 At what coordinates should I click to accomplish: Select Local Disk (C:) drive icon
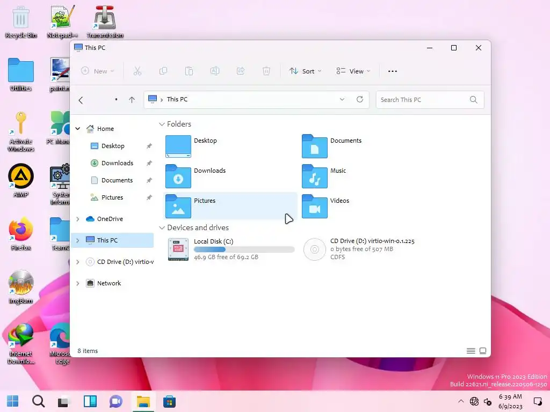click(x=178, y=249)
